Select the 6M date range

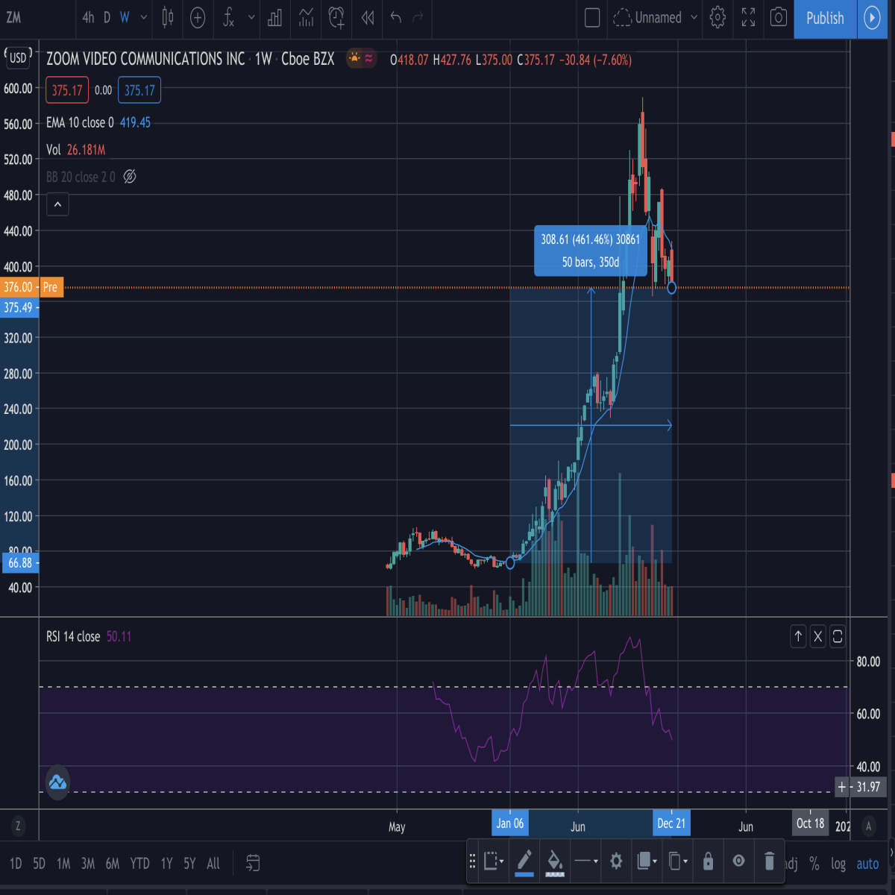coord(113,864)
